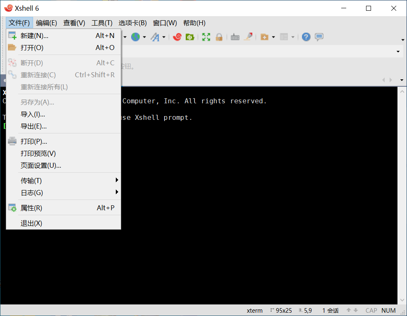The image size is (407, 316).
Task: Select 导出(E)... menu entry
Action: (x=63, y=126)
